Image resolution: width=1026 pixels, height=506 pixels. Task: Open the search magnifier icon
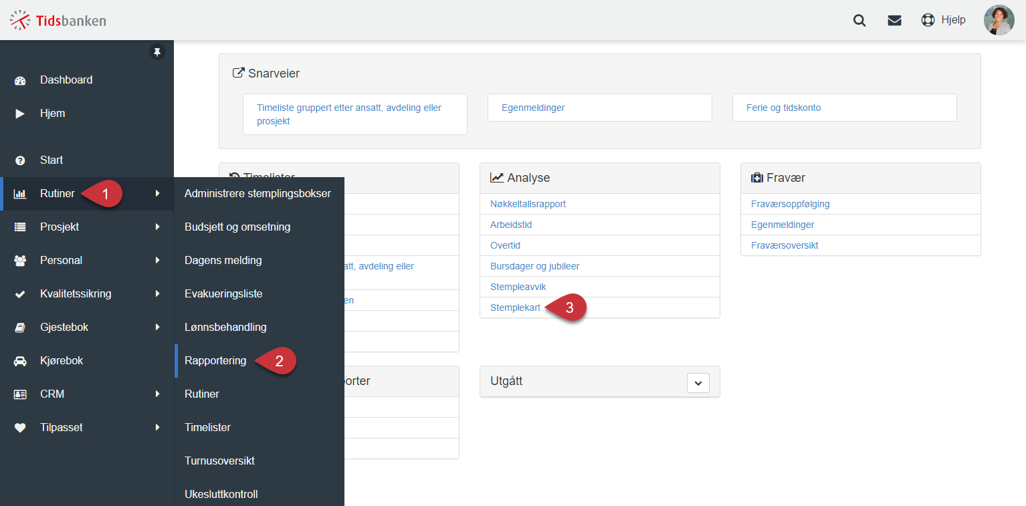tap(859, 20)
